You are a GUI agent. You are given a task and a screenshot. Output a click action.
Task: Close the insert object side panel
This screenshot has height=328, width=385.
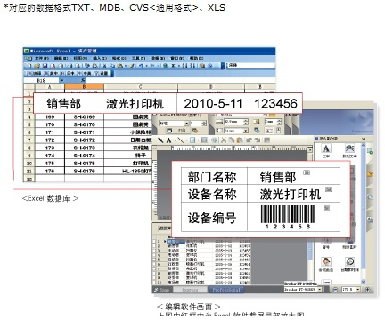(x=363, y=139)
